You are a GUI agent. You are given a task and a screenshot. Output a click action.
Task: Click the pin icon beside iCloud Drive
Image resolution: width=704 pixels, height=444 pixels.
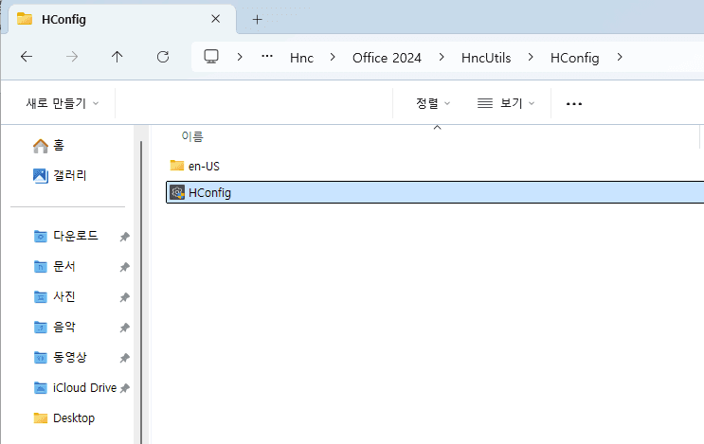pyautogui.click(x=124, y=388)
